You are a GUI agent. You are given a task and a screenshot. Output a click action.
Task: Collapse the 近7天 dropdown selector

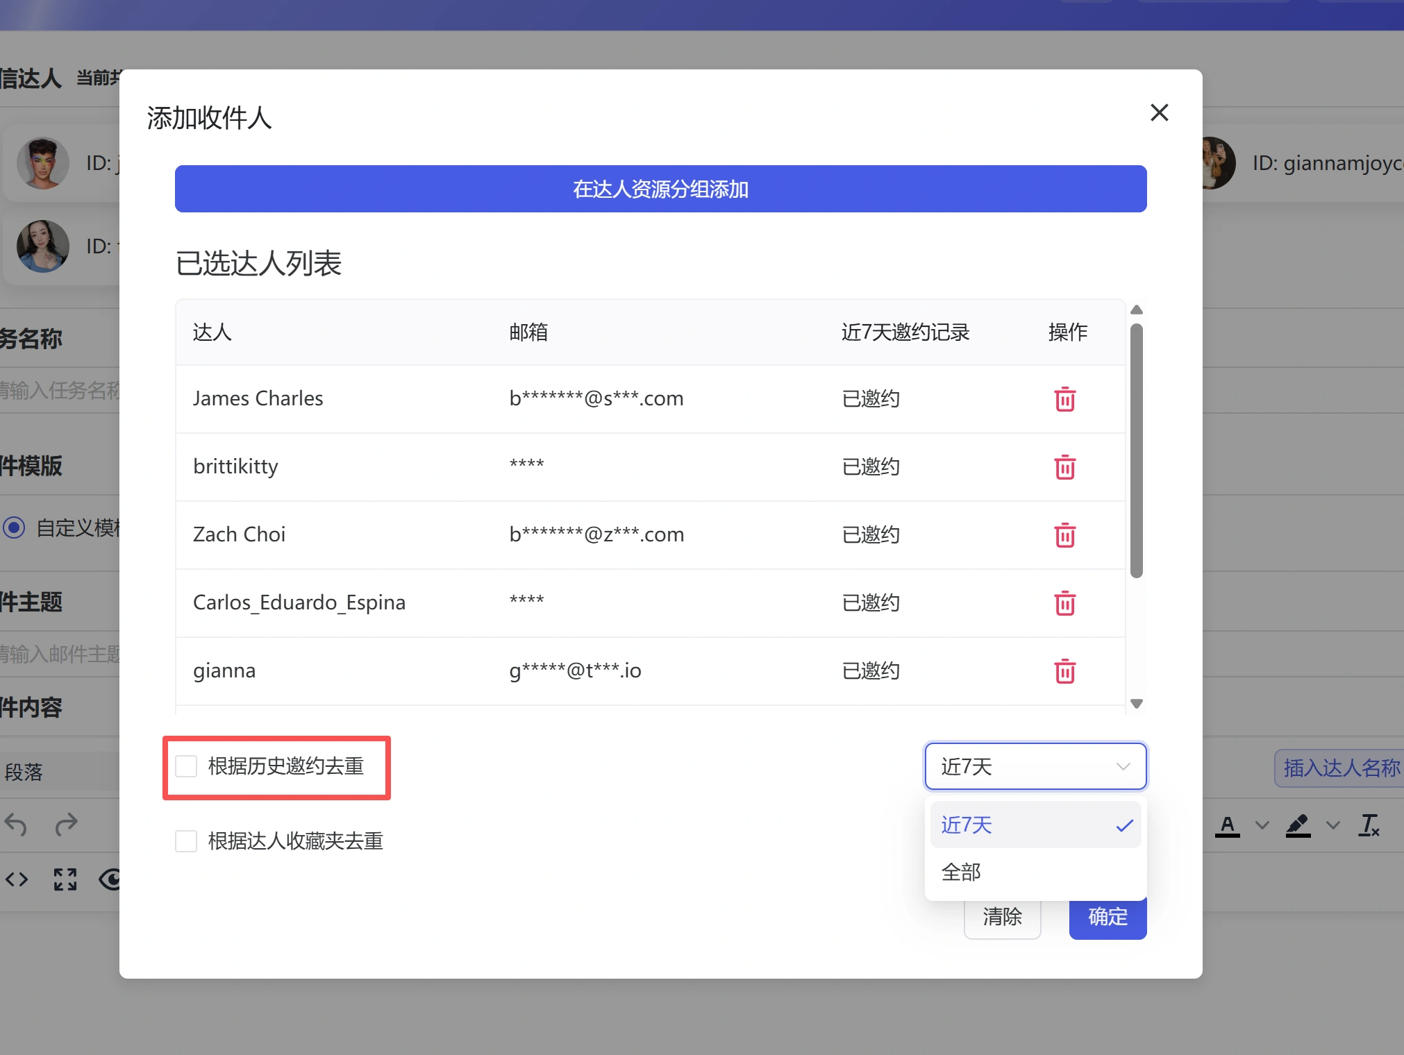[1035, 766]
